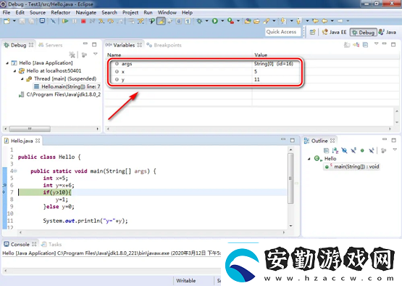The width and height of the screenshot is (402, 286).
Task: Click the red Terminate button
Action: pyautogui.click(x=83, y=21)
